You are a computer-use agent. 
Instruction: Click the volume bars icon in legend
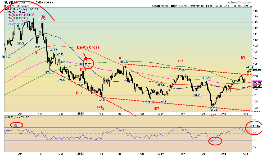click(x=6, y=23)
